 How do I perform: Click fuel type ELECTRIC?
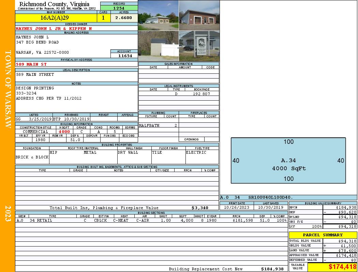pos(196,153)
